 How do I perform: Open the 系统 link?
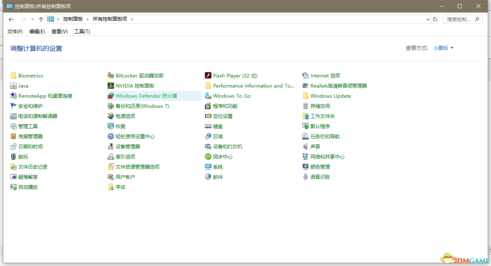click(x=218, y=167)
